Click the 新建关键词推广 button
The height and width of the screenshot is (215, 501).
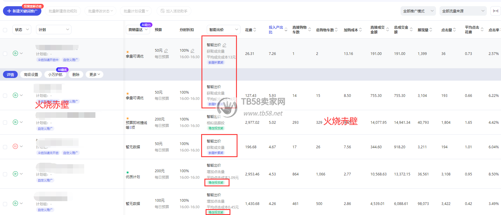(x=22, y=11)
